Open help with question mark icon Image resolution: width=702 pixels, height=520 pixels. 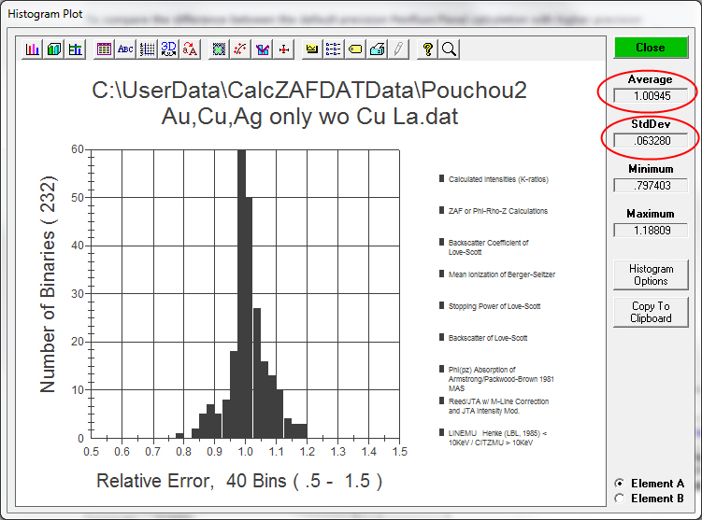pos(427,49)
